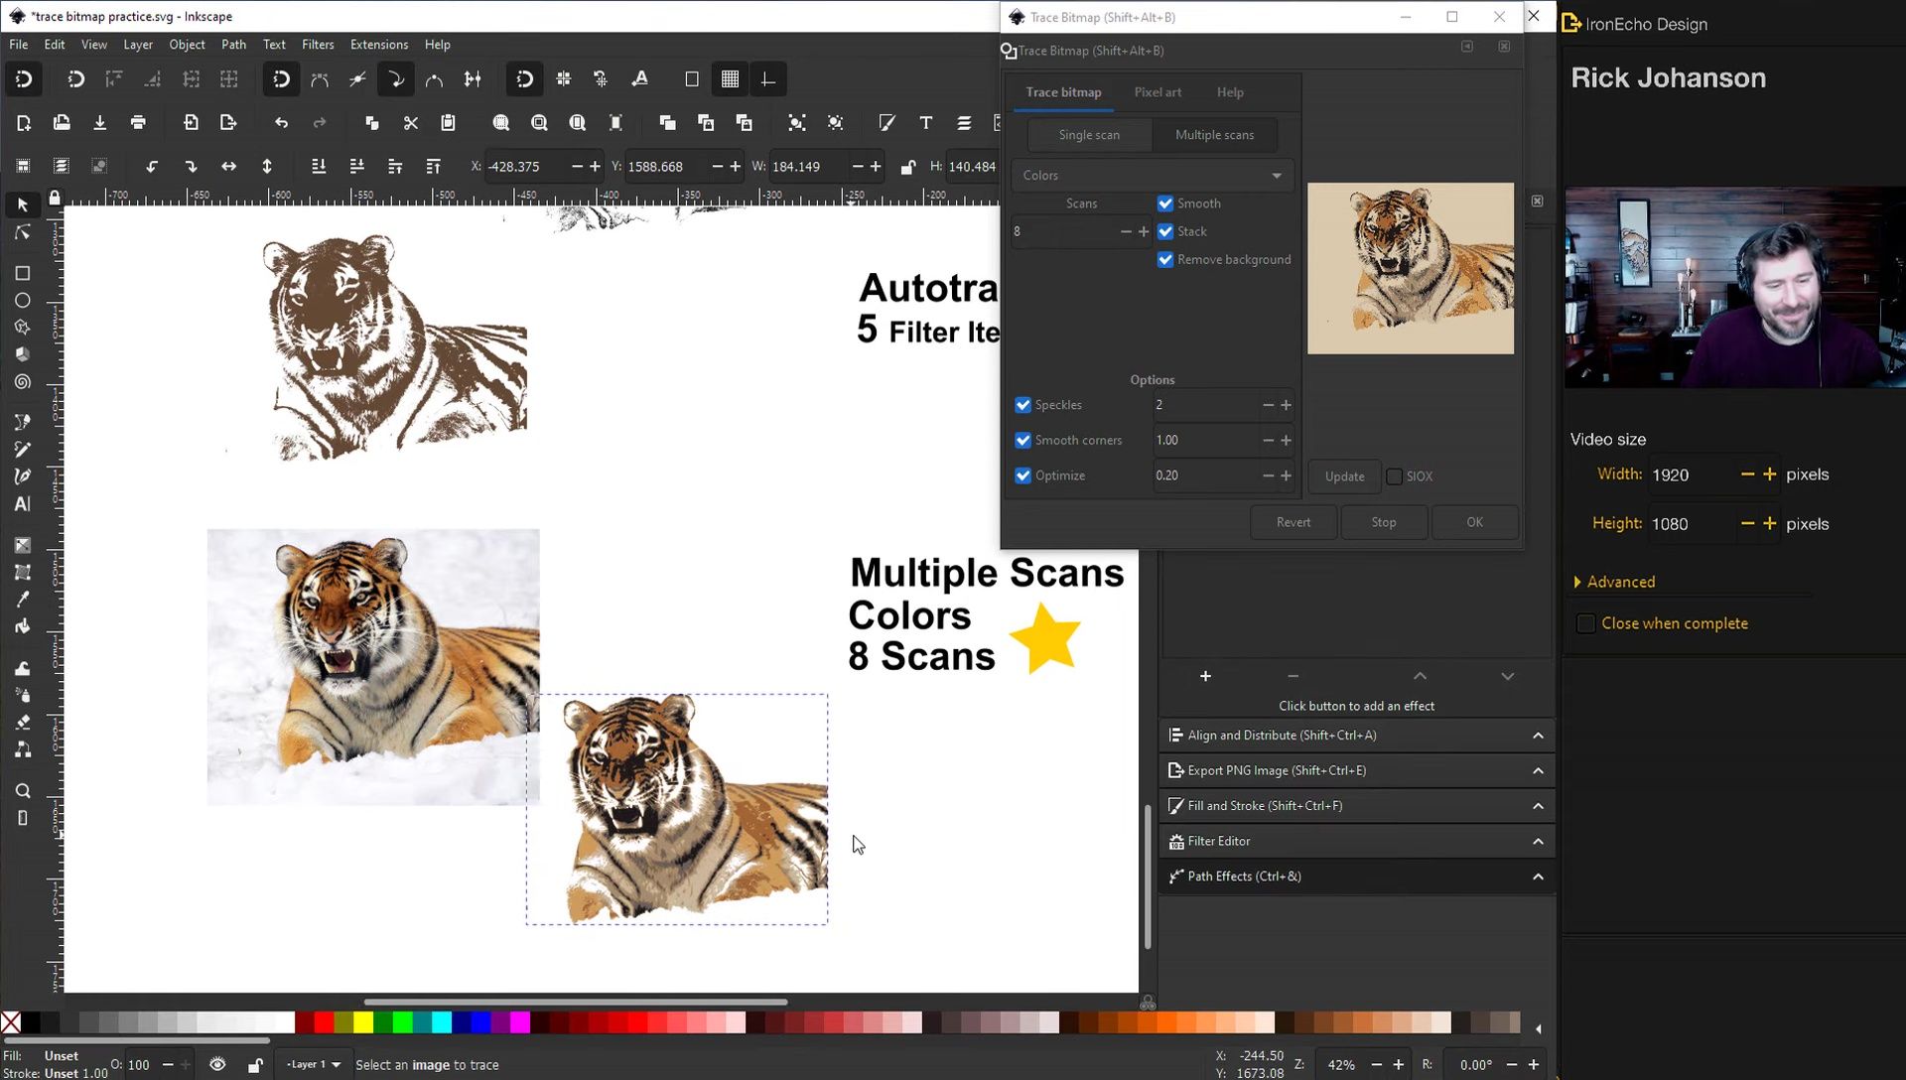Select the Selector arrow tool

pos(22,204)
